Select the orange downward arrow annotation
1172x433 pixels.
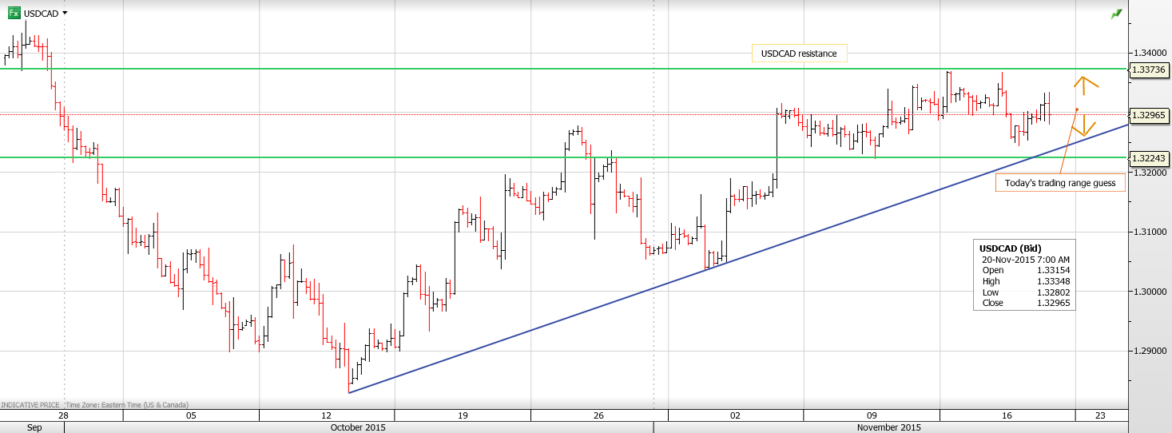click(1083, 126)
